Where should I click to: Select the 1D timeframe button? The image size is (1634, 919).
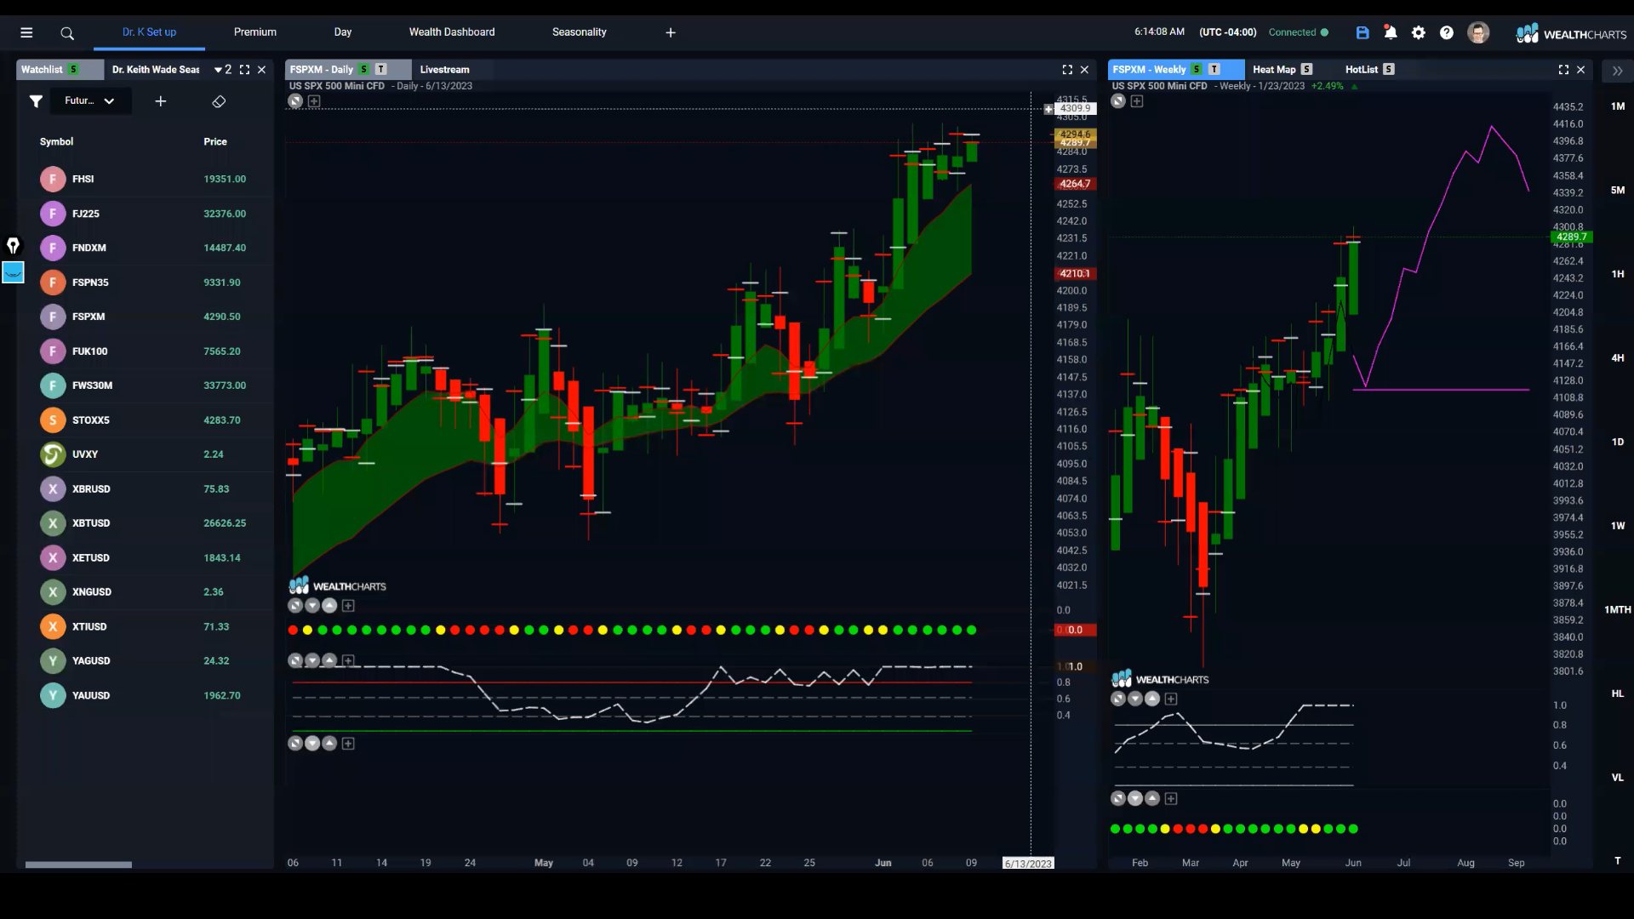pos(1618,442)
